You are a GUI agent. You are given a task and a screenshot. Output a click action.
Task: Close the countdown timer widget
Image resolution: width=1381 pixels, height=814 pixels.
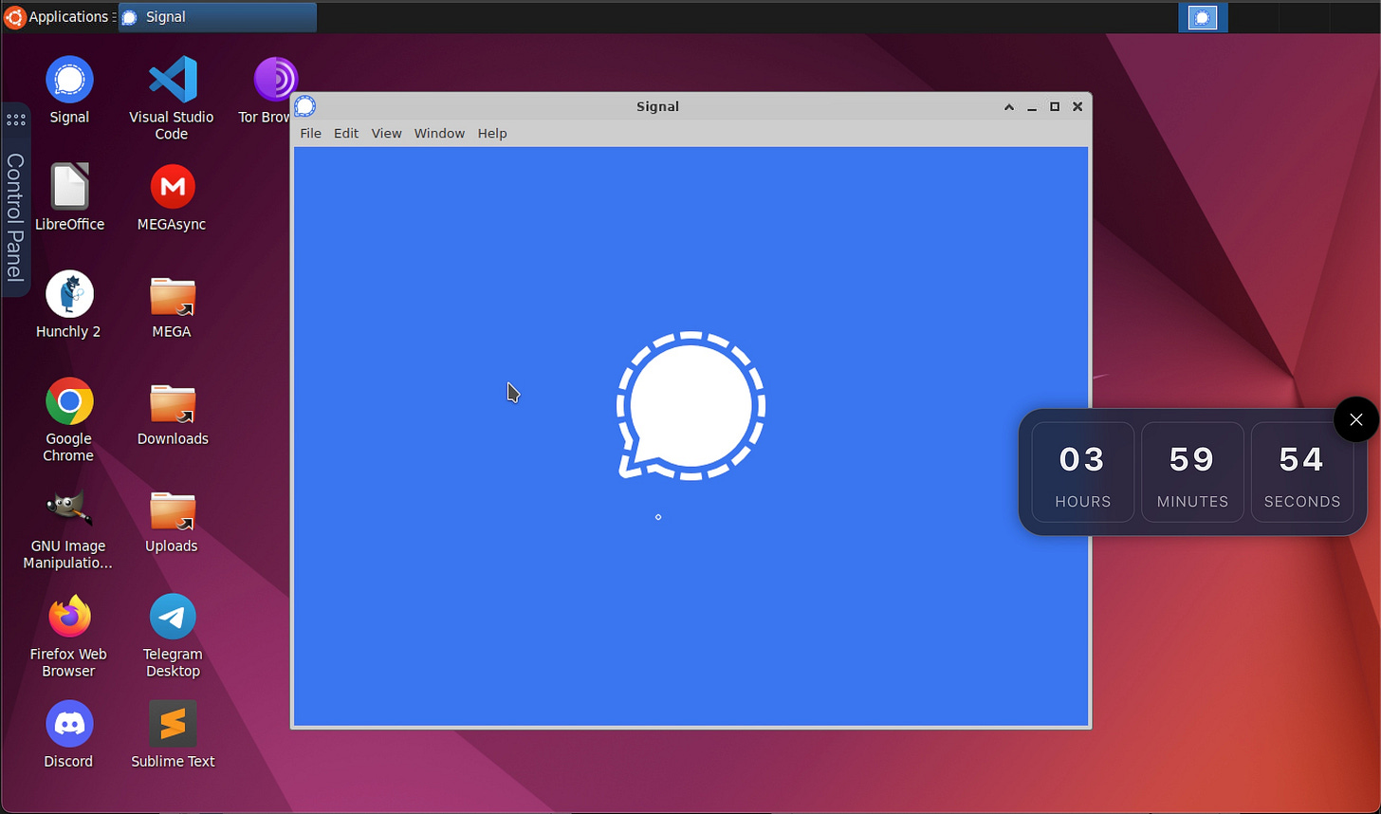click(1356, 419)
